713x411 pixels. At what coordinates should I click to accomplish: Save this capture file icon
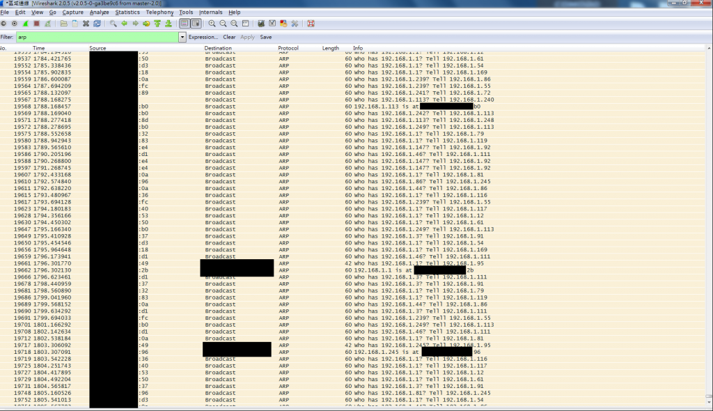pos(75,24)
